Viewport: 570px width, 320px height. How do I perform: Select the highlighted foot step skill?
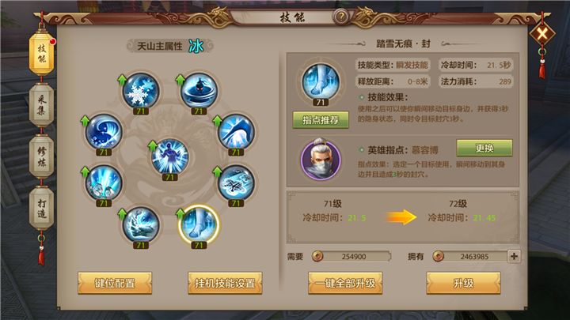pos(199,224)
